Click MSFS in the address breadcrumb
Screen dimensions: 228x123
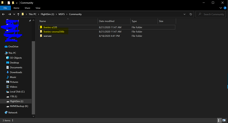click(x=61, y=14)
